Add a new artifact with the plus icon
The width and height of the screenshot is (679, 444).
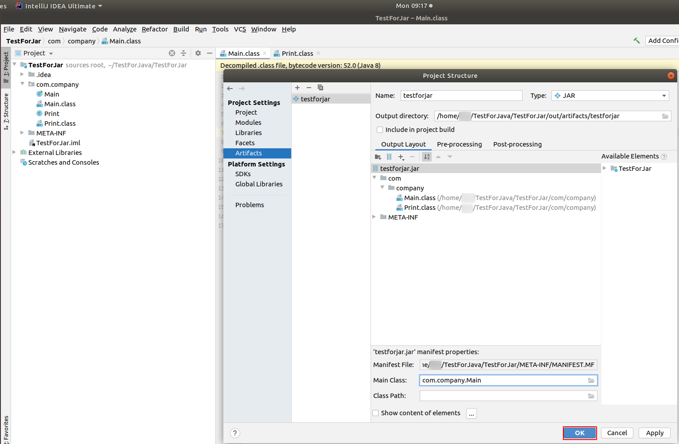(297, 88)
